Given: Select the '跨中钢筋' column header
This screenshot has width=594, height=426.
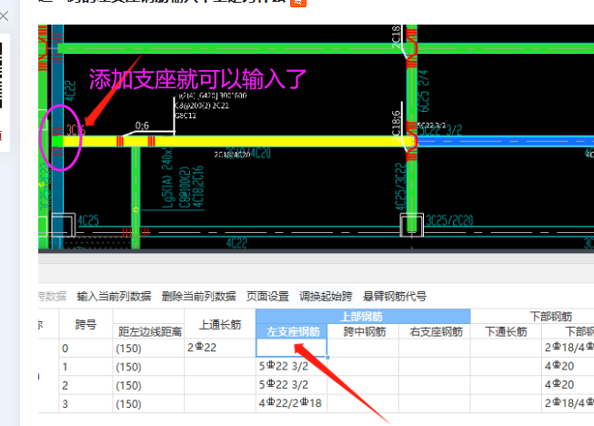Looking at the screenshot, I should (363, 331).
